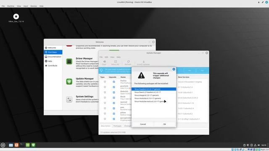269x151 pixels.
Task: Click Update Manager shield in taskbar
Action: click(x=33, y=145)
